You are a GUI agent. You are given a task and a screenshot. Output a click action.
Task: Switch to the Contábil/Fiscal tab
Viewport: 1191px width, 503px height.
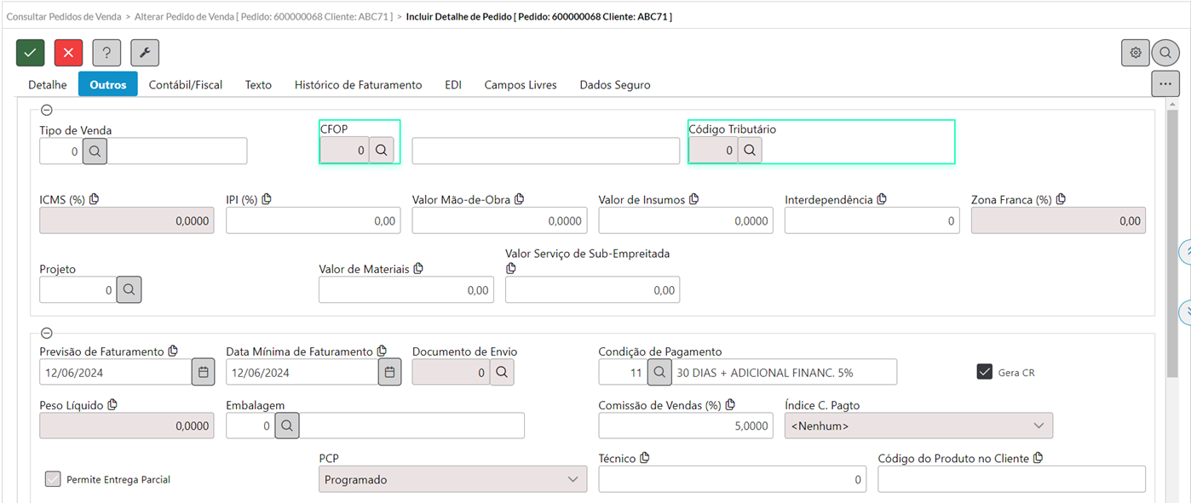[186, 85]
